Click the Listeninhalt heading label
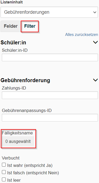Image resolution: width=99 pixels, height=183 pixels. coord(12,2)
